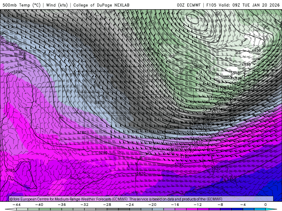The image size is (282, 211).
Task: Click the "500mb Temp (°C)" title text
Action: 22,5
